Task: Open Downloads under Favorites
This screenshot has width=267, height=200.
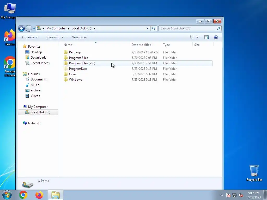Action: tap(38, 58)
